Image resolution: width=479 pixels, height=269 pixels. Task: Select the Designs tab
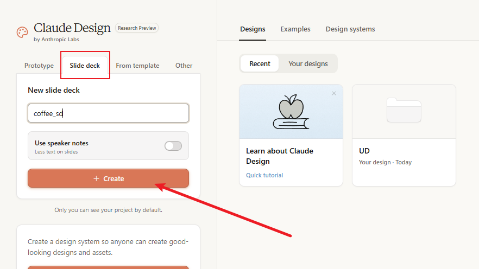[x=253, y=29]
